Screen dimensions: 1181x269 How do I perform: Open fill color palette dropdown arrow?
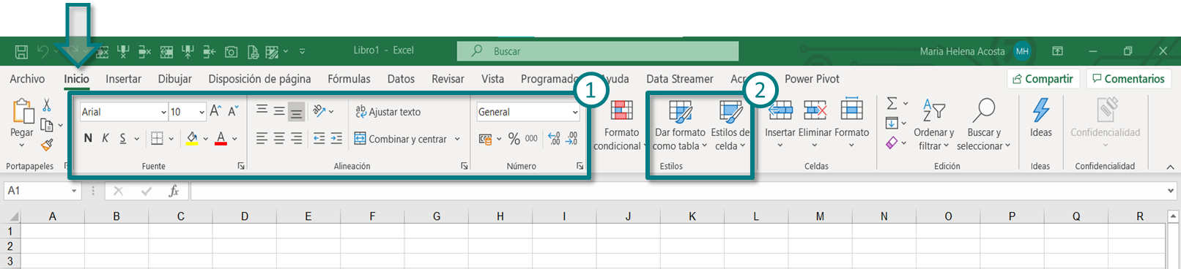(206, 139)
